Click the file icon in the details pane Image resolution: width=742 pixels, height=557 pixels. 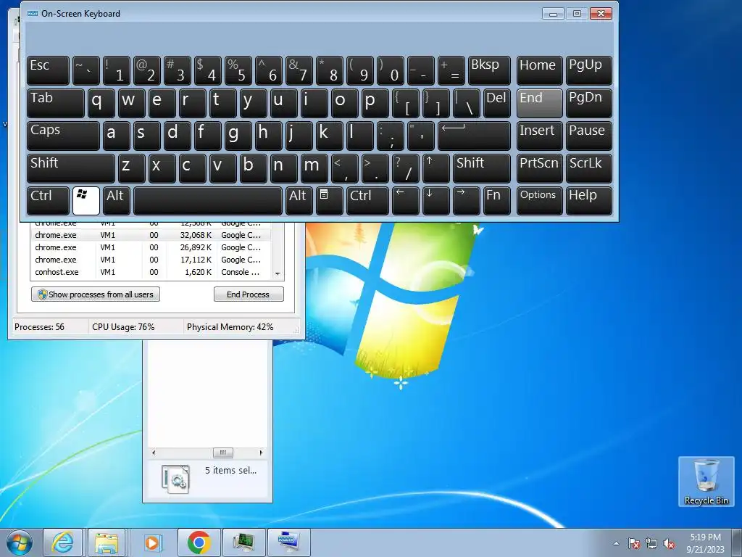click(175, 479)
